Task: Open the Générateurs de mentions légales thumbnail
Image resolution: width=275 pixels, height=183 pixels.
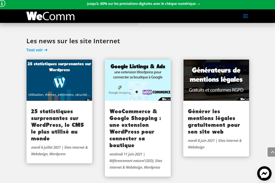Action: [x=216, y=80]
